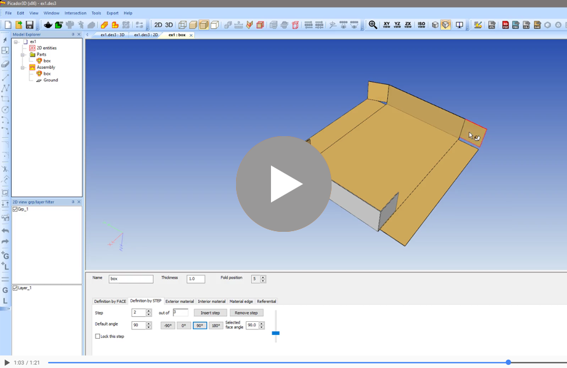Click the screen/monitor display icon
The image size is (567, 368).
[459, 24]
